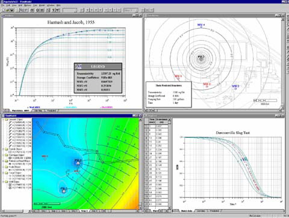This screenshot has width=289, height=218.
Task: Collapse the Well Object tree folder
Action: [x=4, y=182]
